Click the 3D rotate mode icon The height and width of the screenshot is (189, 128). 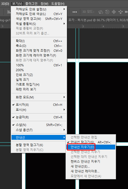100,12
